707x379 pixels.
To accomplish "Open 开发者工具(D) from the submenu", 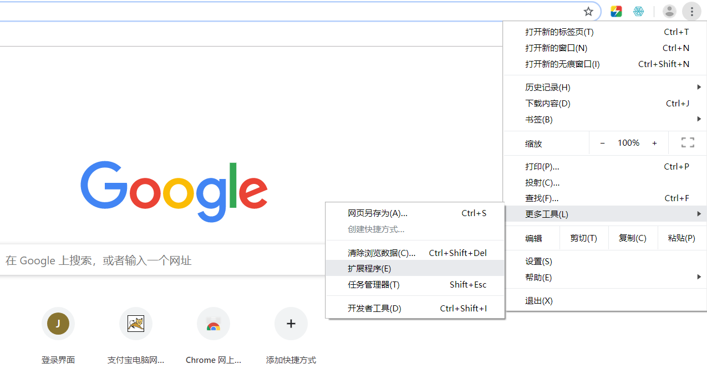I will [x=415, y=309].
